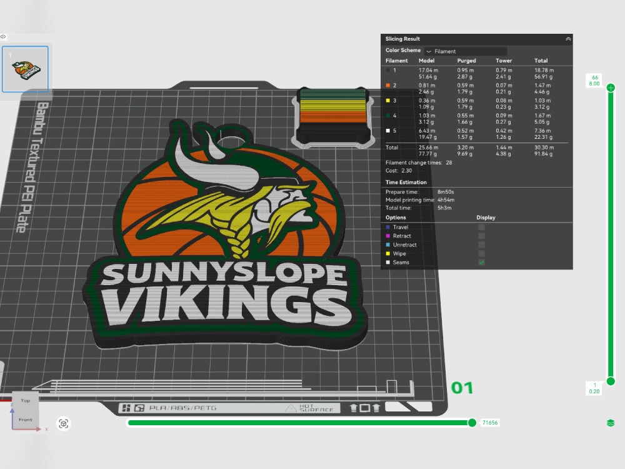Screen dimensions: 625x469
Task: Click the Sunnyslope Vikings model
Action: pos(225,235)
